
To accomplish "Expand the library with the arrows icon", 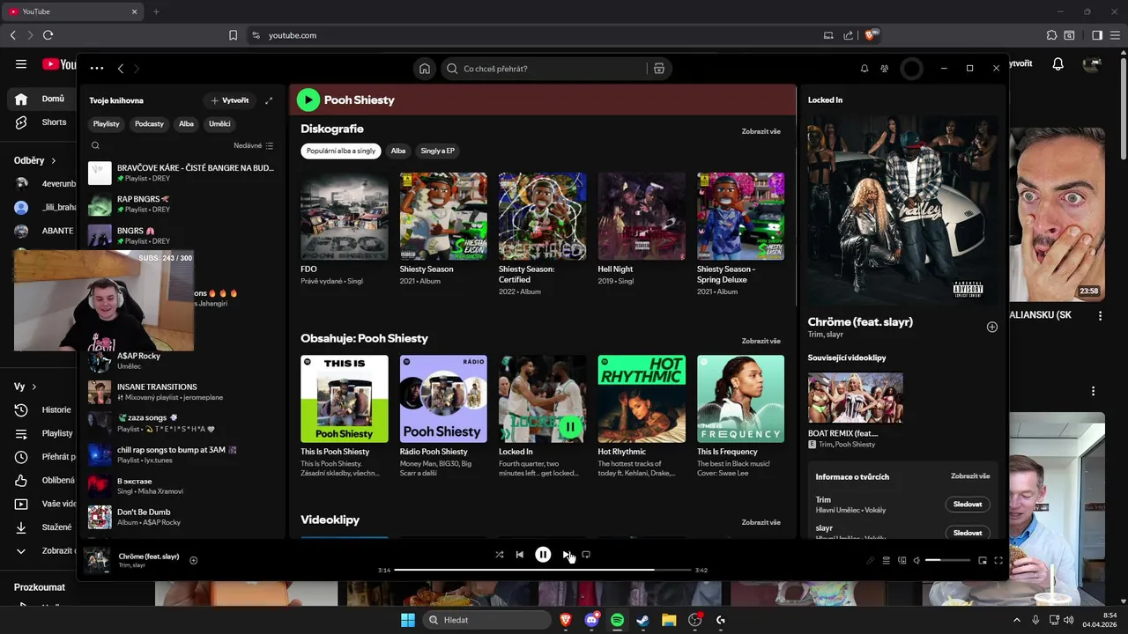I will [x=269, y=100].
